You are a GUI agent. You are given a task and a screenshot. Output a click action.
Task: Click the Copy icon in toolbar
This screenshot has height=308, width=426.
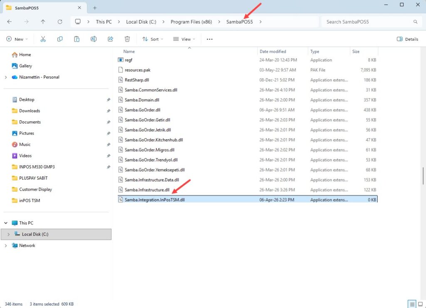[x=60, y=39]
